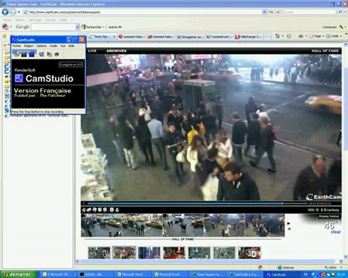
Task: Click the last CamStudio toolbar icon
Action: (x=57, y=54)
